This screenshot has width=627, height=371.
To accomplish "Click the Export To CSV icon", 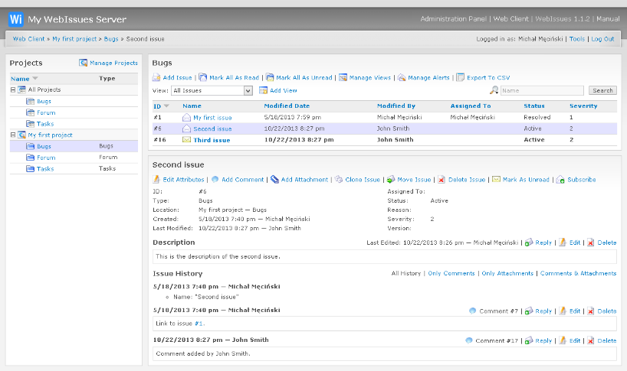I will 461,77.
